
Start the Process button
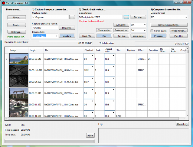pyautogui.click(x=158, y=36)
